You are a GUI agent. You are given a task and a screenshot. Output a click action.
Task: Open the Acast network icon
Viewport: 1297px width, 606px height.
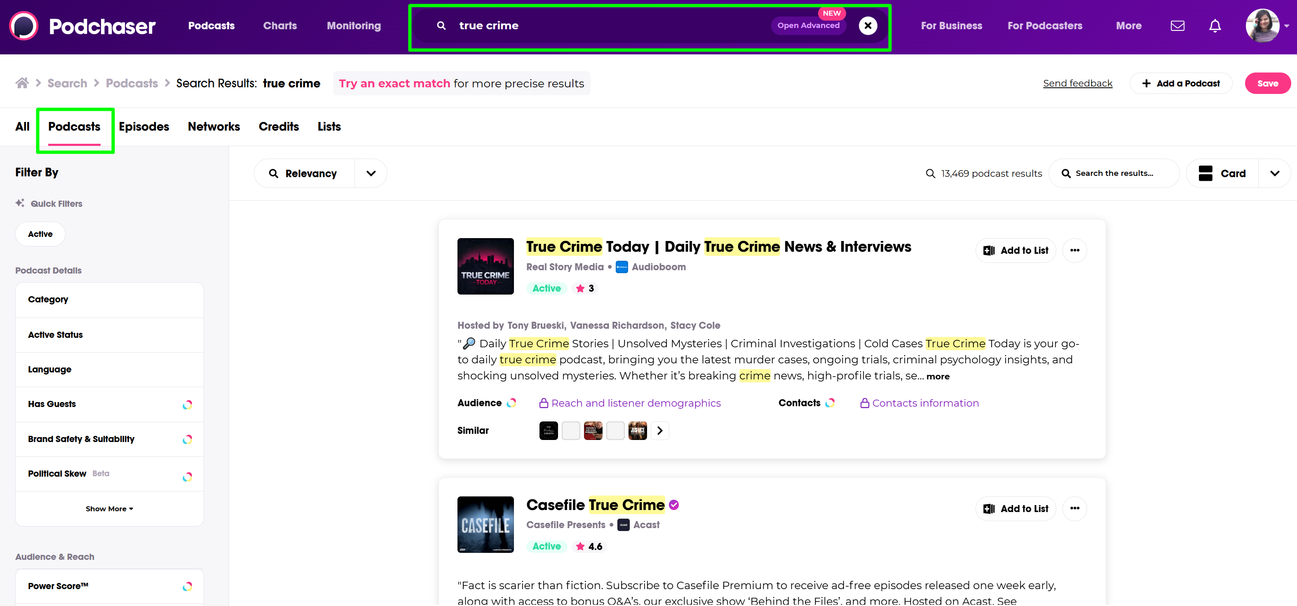pos(623,524)
